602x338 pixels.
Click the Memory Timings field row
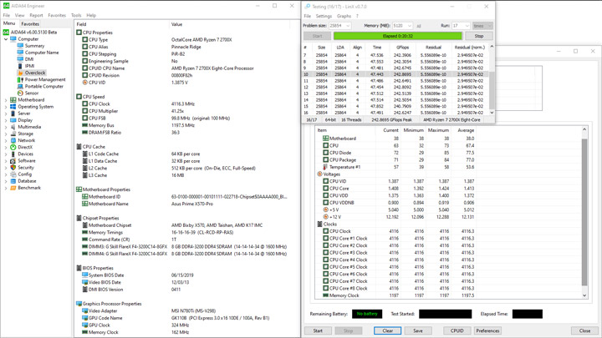(x=184, y=232)
